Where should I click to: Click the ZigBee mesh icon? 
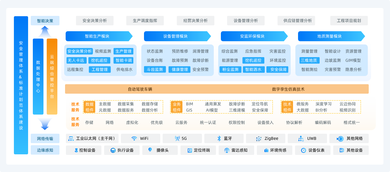259,138
